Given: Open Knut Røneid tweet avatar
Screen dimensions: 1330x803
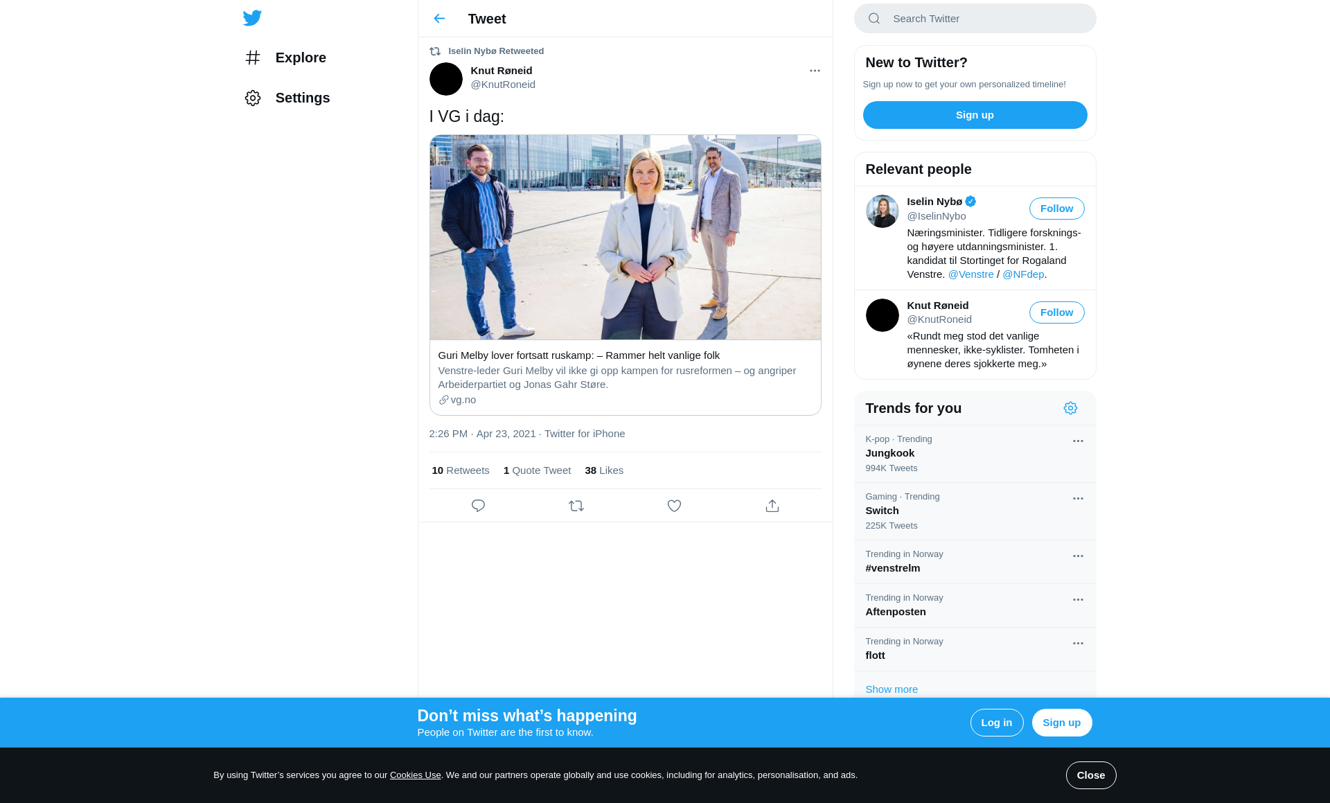Looking at the screenshot, I should pyautogui.click(x=446, y=79).
